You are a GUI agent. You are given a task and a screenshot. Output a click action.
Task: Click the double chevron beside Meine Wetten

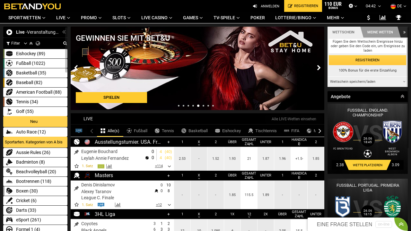(404, 32)
